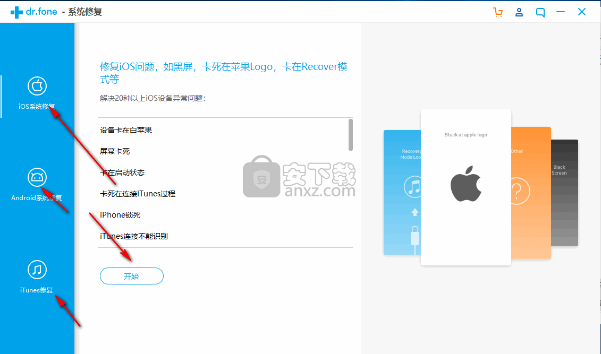Click the 系统修复 window title text
This screenshot has width=601, height=354.
point(85,12)
